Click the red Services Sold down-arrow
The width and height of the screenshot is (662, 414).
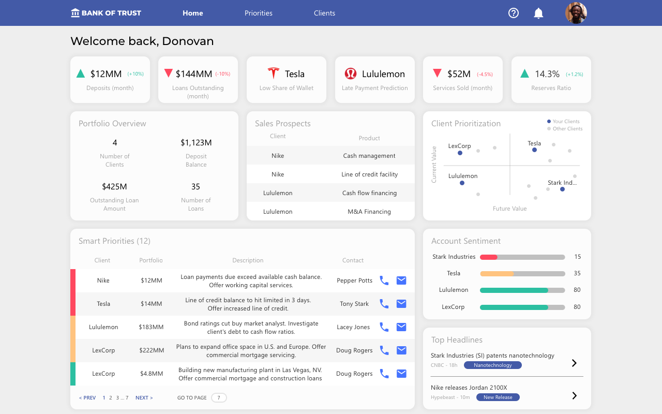point(437,73)
